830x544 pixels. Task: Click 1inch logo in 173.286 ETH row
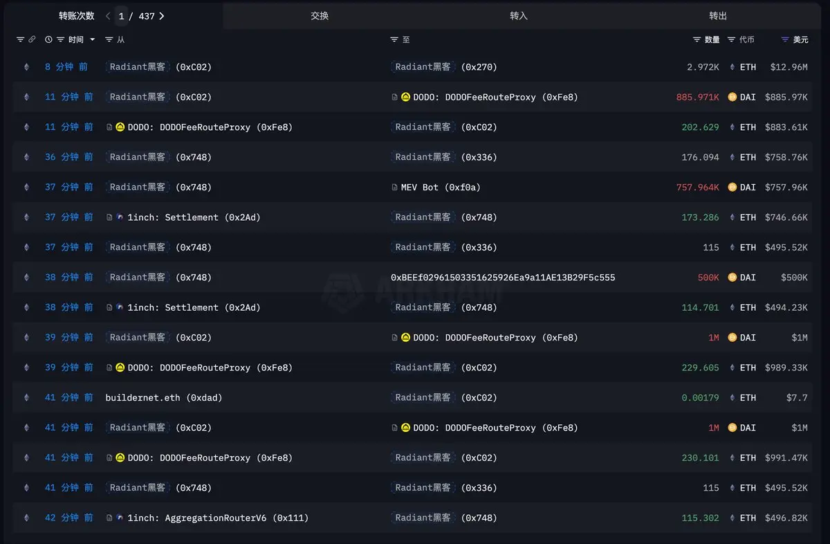tap(120, 217)
